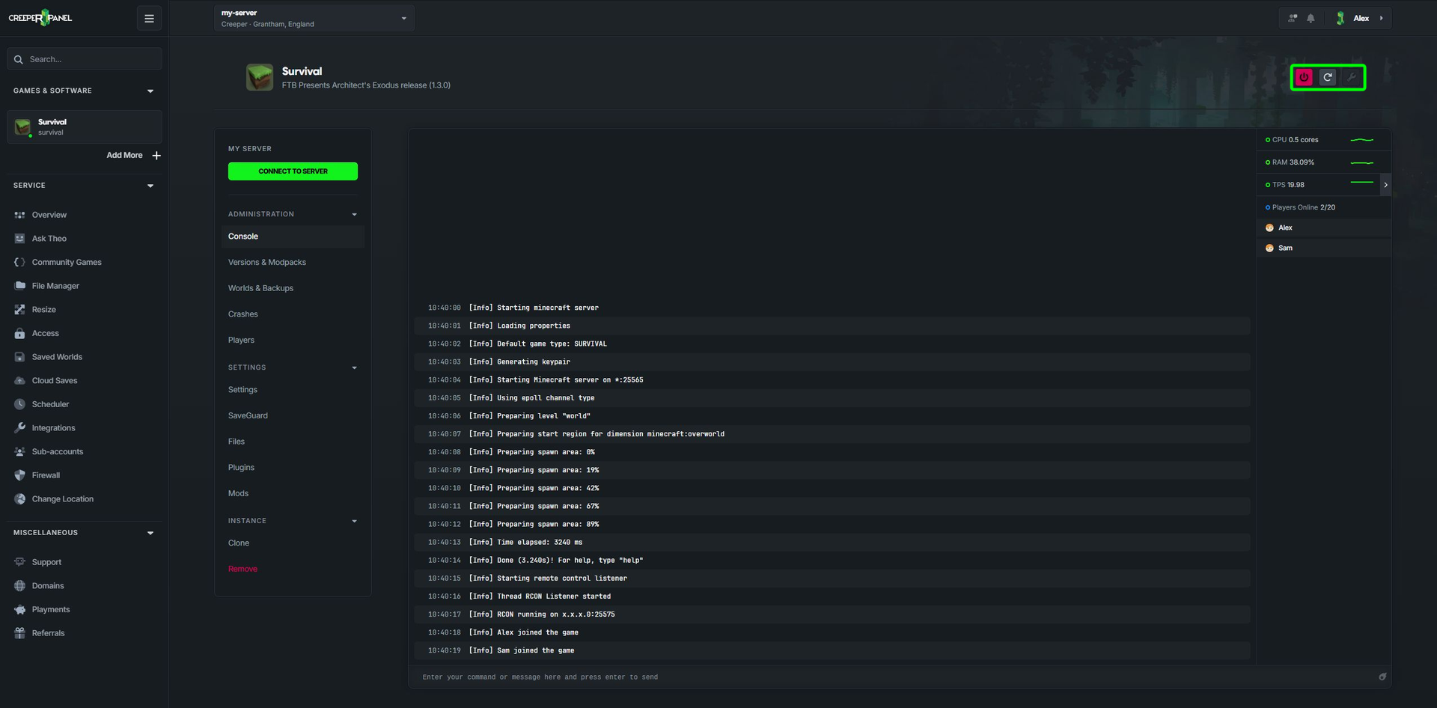Click the Ask Theo bot icon

pos(20,239)
